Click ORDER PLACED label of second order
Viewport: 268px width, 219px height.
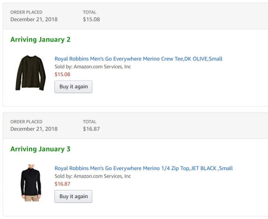[x=26, y=122]
